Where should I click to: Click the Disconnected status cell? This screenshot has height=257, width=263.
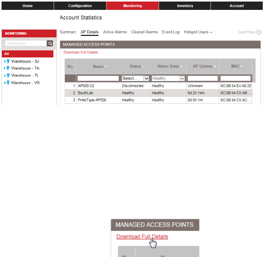click(x=133, y=86)
